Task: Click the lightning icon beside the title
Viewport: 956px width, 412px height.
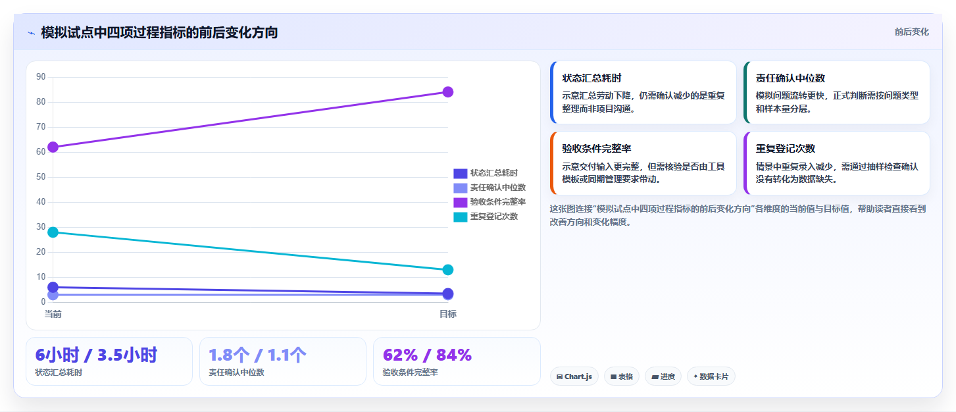Action: pos(31,33)
